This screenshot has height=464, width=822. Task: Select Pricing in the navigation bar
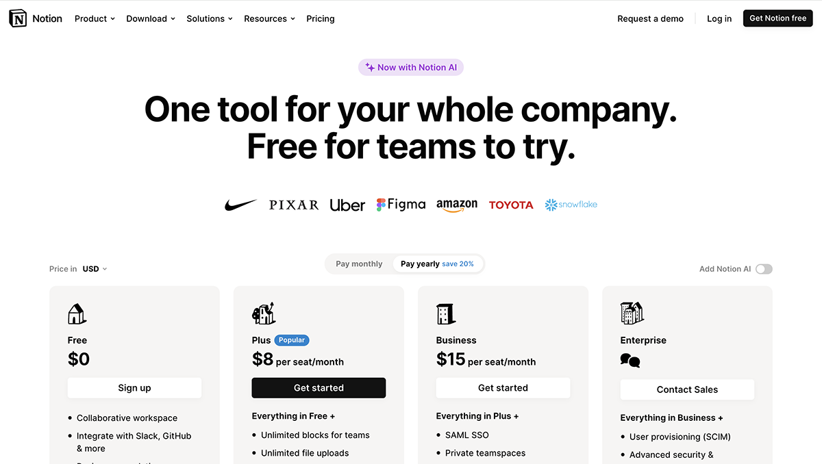(x=320, y=18)
